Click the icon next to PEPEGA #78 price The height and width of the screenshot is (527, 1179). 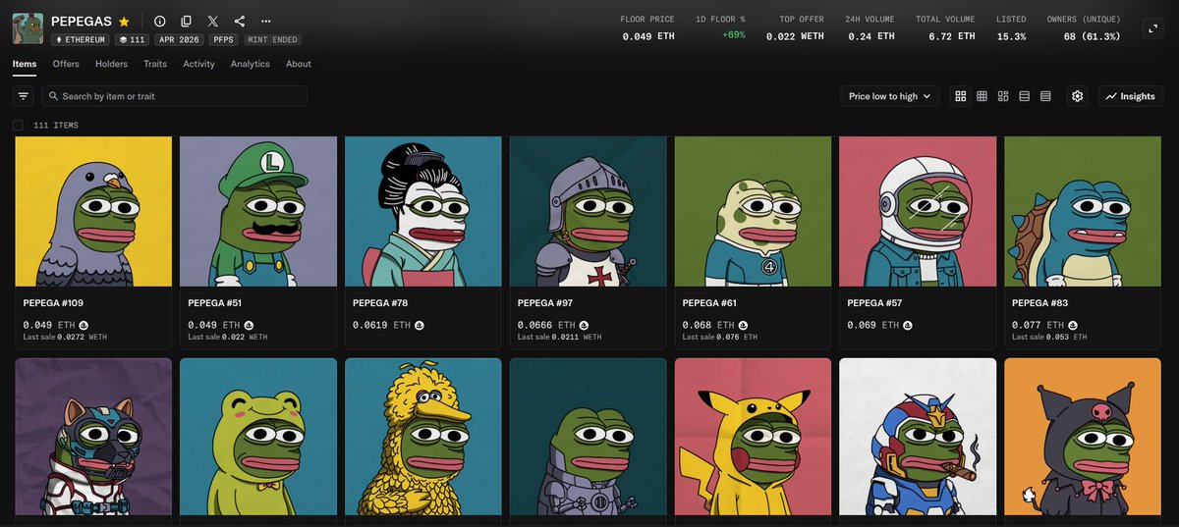point(420,325)
